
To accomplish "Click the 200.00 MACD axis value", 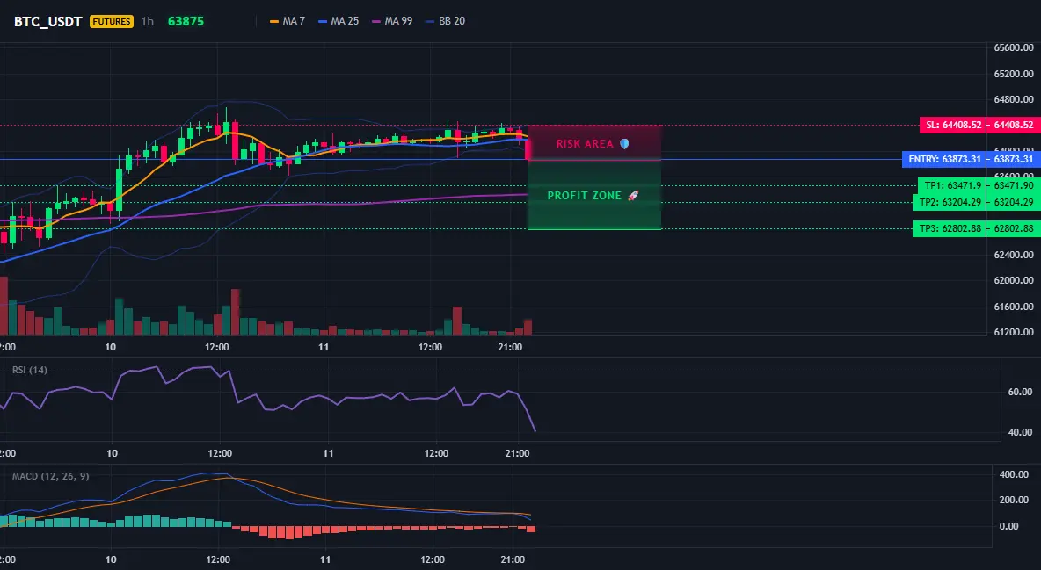I will click(1014, 501).
